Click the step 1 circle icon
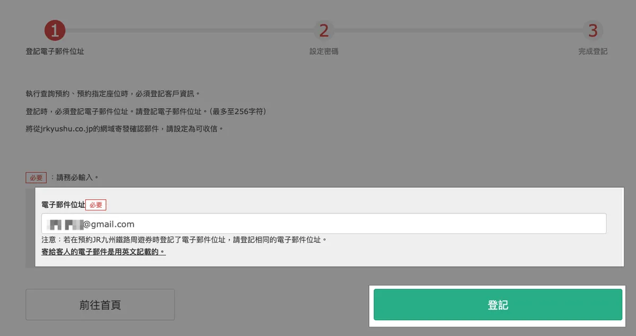Viewport: 636px width, 336px height. tap(55, 30)
